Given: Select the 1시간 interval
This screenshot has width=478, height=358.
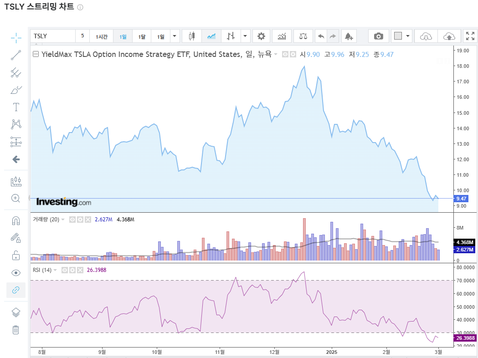Looking at the screenshot, I should (102, 36).
